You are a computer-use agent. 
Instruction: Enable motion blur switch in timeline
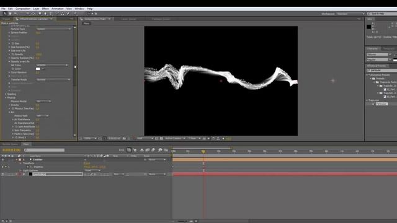pyautogui.click(x=153, y=150)
